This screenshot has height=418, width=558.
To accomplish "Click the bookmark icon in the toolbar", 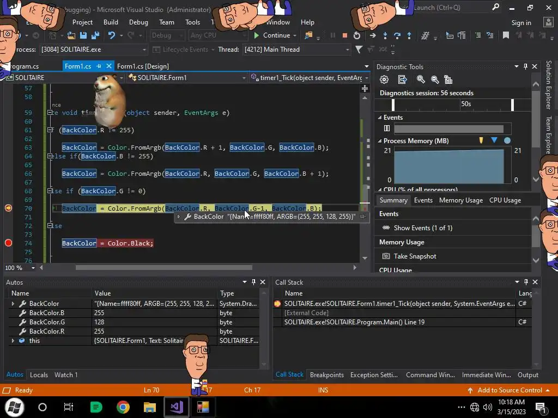I will coord(506,35).
